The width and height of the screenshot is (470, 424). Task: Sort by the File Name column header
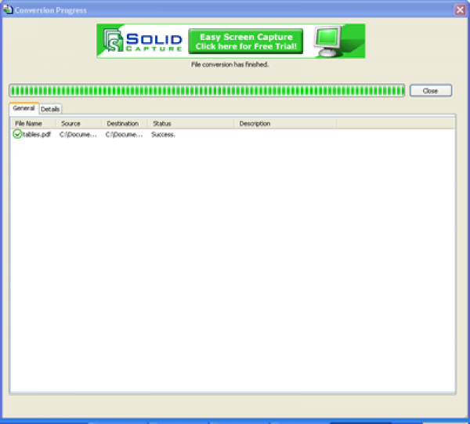pyautogui.click(x=34, y=124)
